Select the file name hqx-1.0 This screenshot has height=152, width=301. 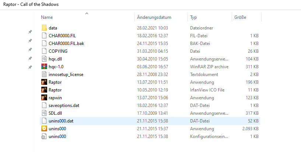pyautogui.click(x=56, y=67)
